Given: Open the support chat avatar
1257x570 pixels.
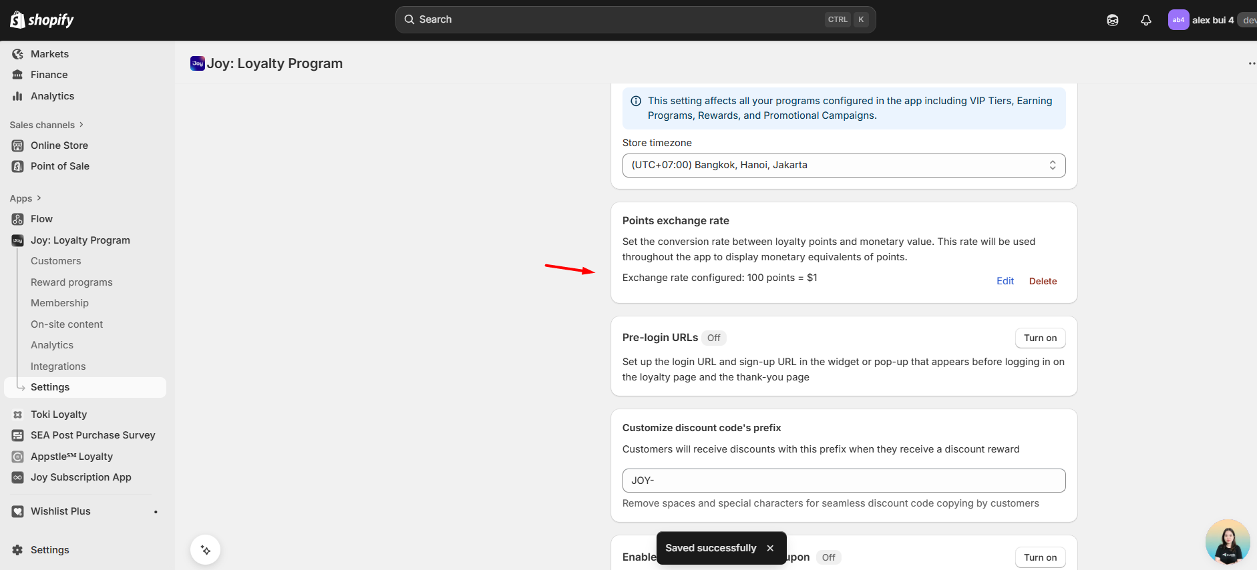Looking at the screenshot, I should 1227,541.
